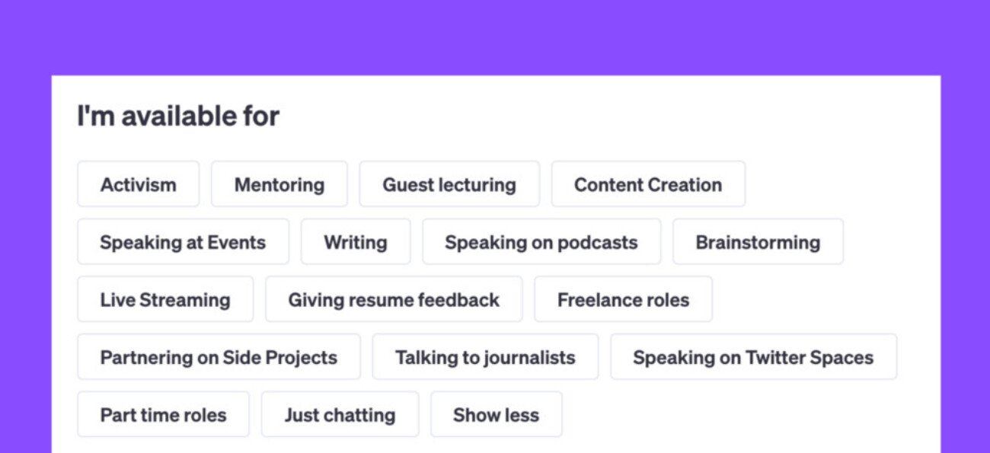Choose the Guest lecturing option
Screen dimensions: 990x453
coord(449,184)
